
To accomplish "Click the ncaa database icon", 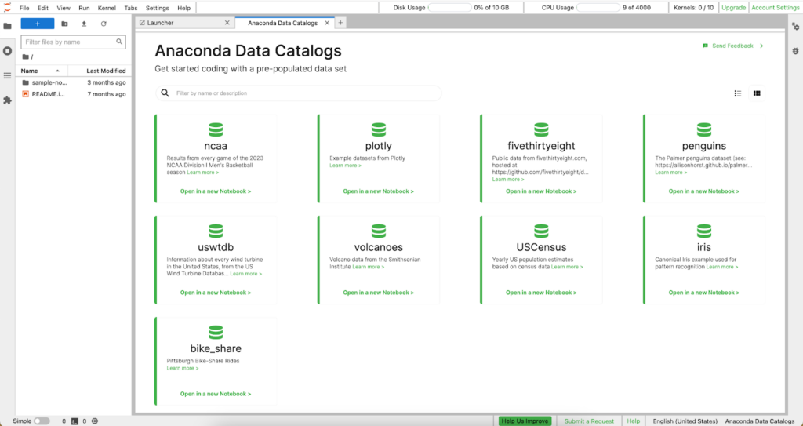I will pyautogui.click(x=216, y=129).
